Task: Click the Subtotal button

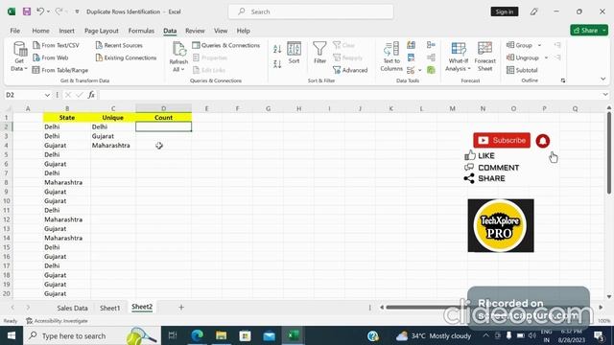Action: pos(522,70)
